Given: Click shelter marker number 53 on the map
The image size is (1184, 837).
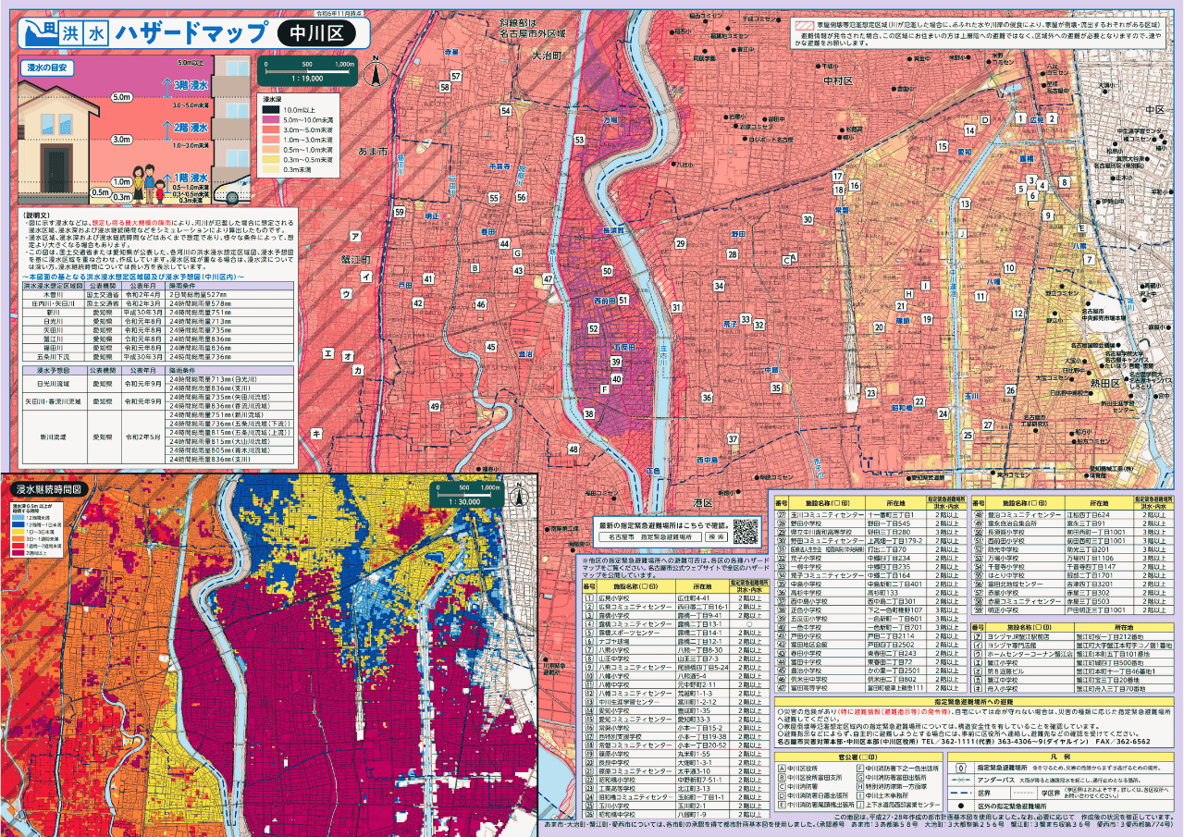Looking at the screenshot, I should tap(579, 140).
